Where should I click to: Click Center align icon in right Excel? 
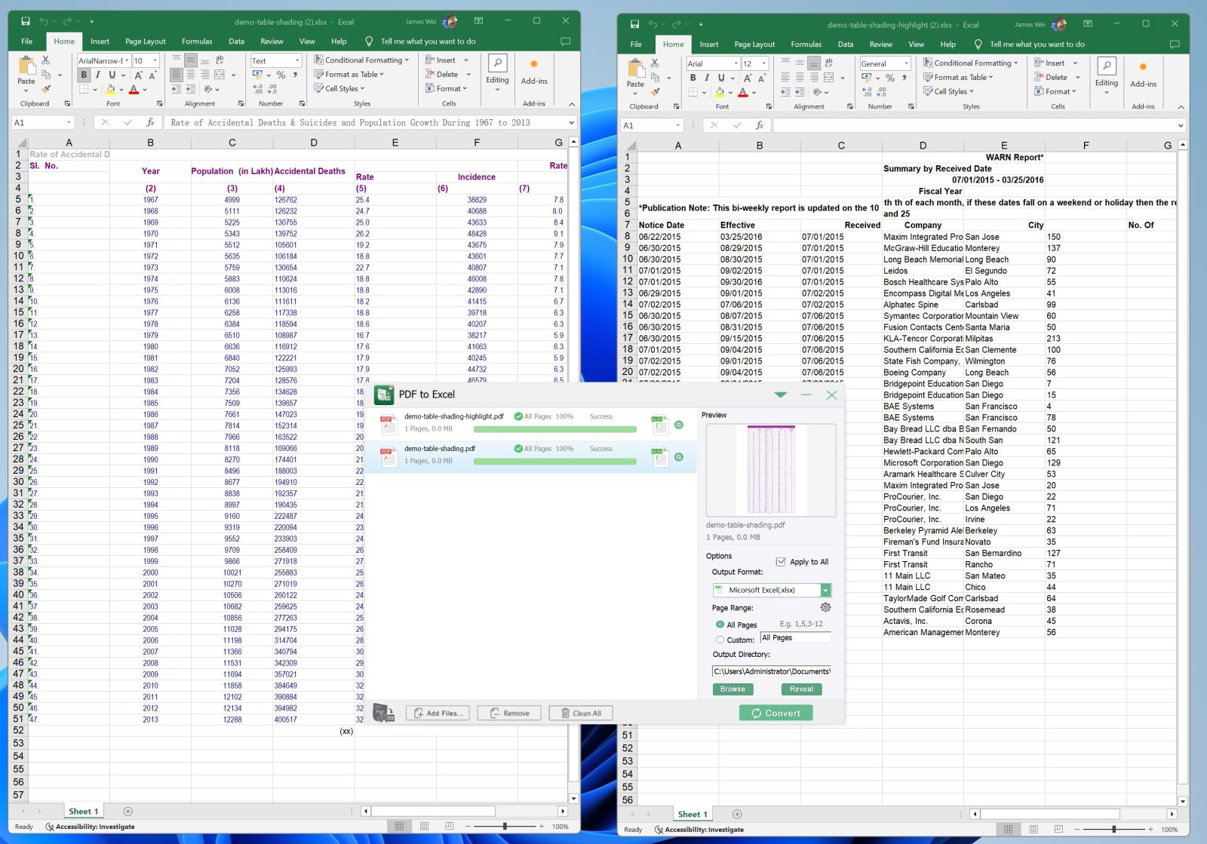(x=800, y=77)
